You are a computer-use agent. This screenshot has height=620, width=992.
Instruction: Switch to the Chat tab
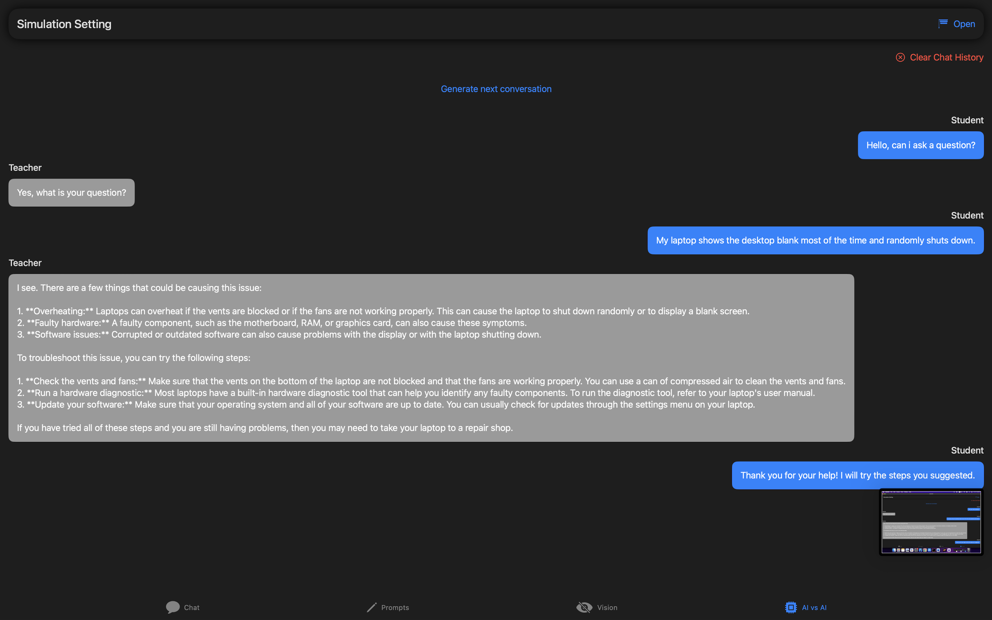[x=192, y=607]
